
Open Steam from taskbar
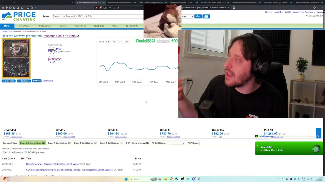pyautogui.click(x=177, y=179)
